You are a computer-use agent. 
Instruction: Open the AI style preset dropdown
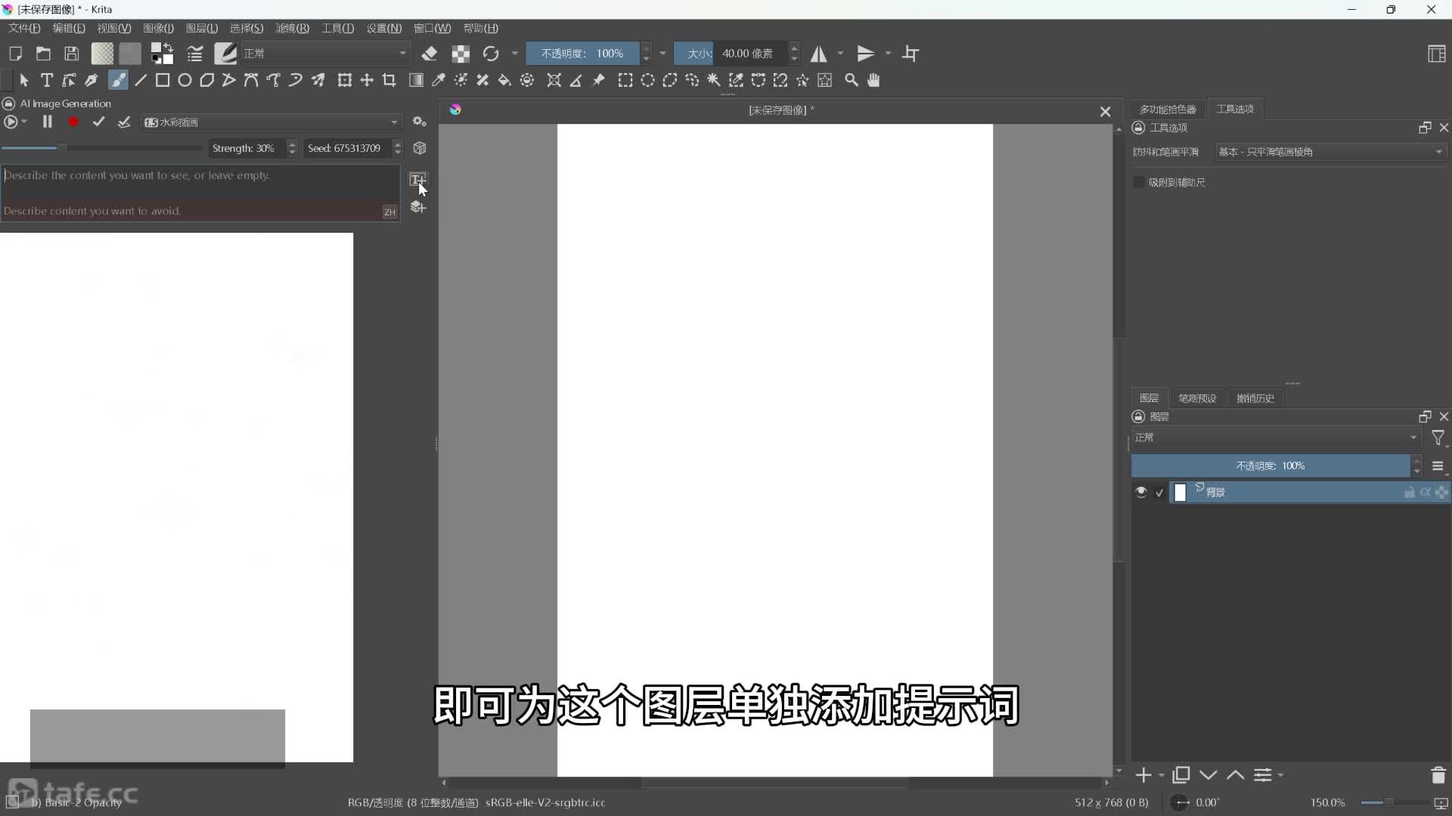[x=271, y=122]
